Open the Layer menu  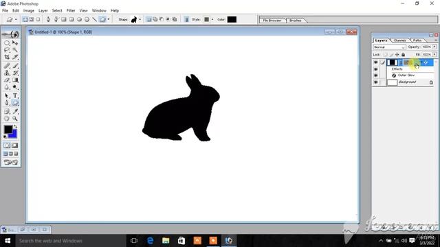pos(43,10)
